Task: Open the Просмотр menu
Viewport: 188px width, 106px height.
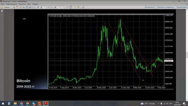Action: pyautogui.click(x=22, y=4)
